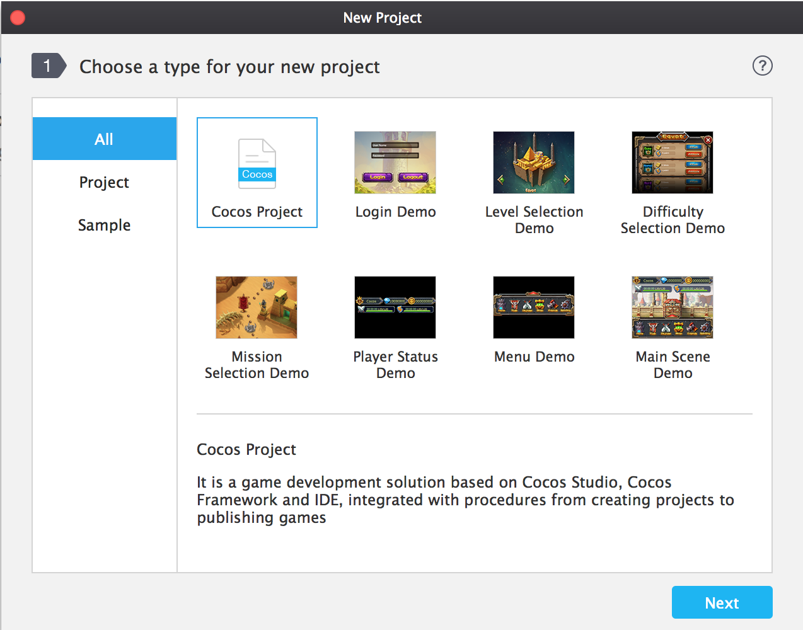Pick the Level Selection Demo thumbnail
Viewport: 803px width, 630px height.
[x=534, y=163]
